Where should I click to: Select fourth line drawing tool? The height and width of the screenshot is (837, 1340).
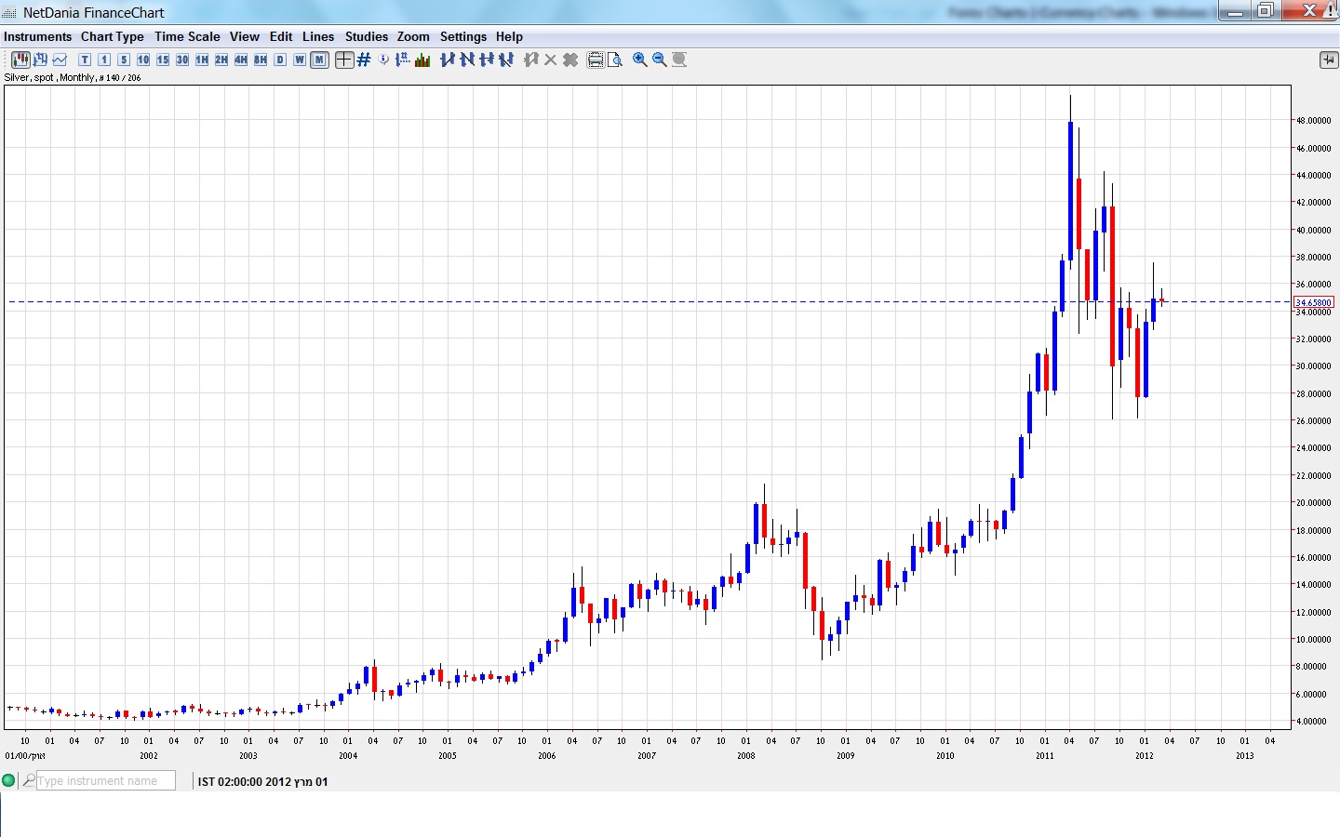click(506, 60)
